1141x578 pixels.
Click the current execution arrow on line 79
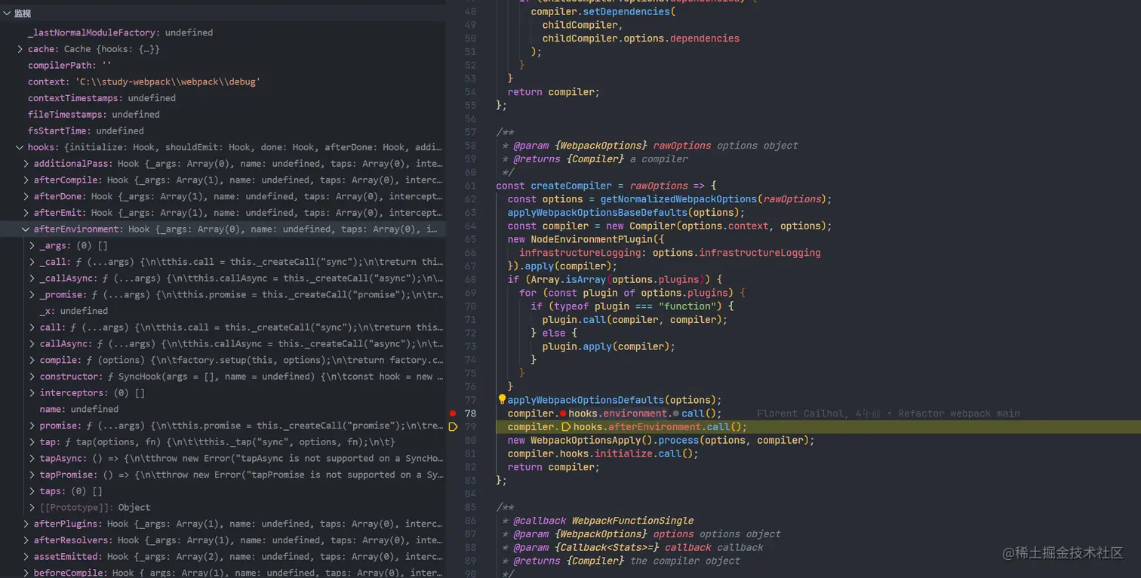[x=453, y=427]
